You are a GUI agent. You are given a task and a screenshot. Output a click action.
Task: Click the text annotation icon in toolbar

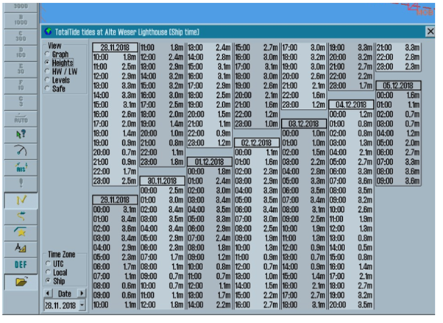tap(20, 247)
